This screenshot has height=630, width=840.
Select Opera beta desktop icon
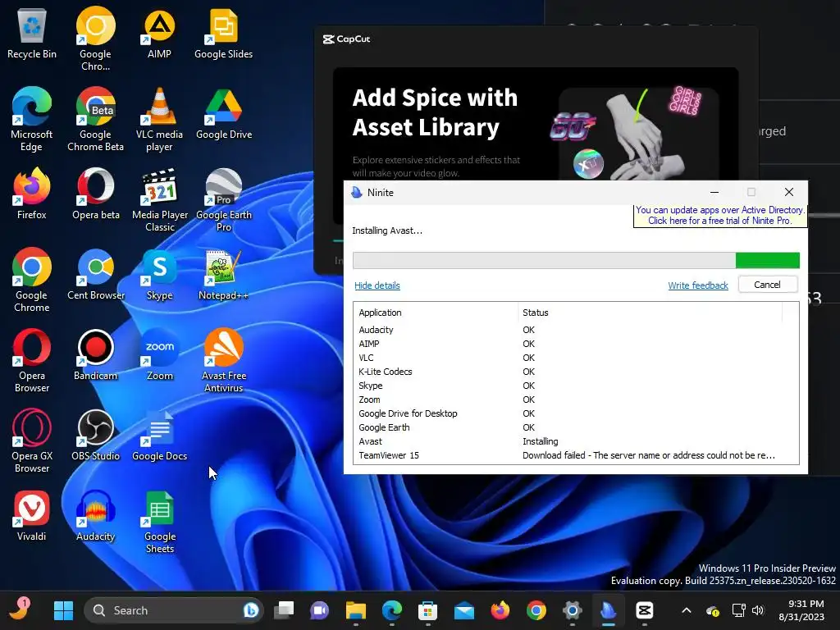click(x=95, y=195)
